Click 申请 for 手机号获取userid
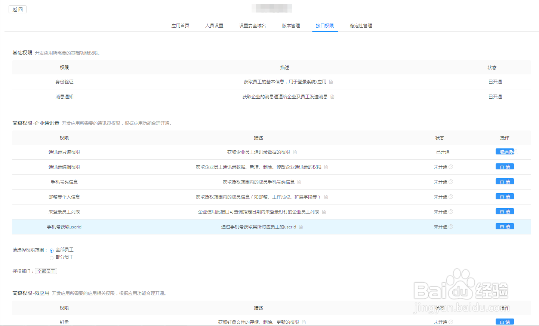The width and height of the screenshot is (539, 326). pos(505,227)
